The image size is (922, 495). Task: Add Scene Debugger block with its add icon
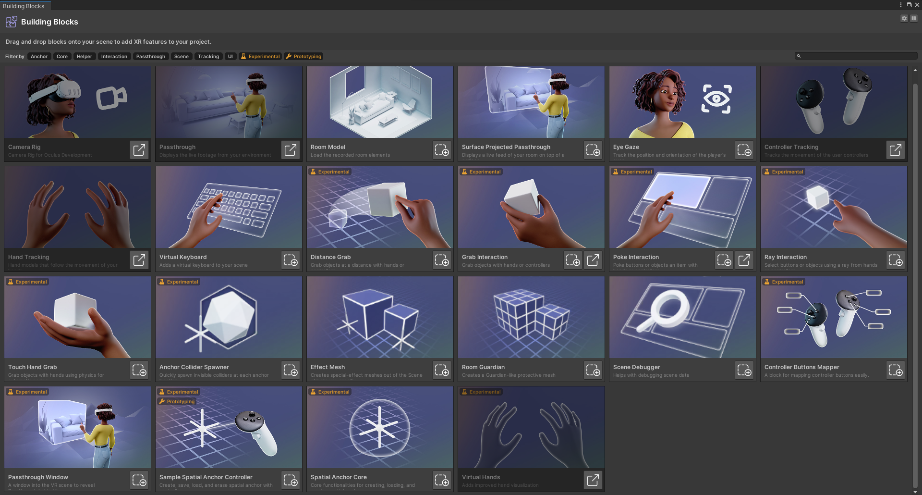point(744,370)
